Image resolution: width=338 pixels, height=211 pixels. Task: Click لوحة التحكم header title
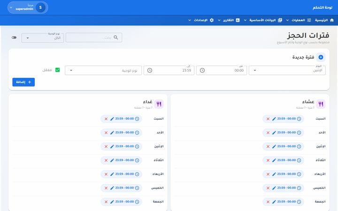(323, 8)
